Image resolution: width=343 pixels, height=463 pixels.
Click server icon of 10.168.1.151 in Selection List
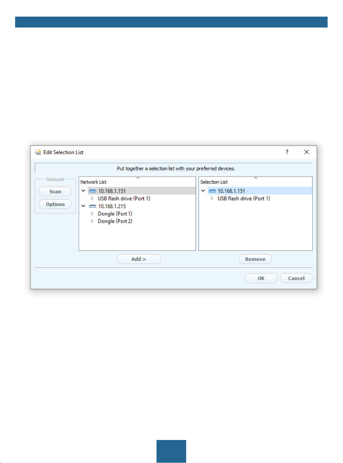click(x=212, y=191)
